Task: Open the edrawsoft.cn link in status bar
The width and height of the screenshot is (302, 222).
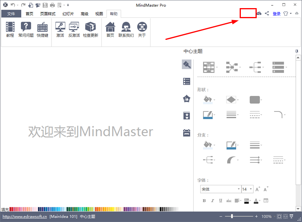Action: tap(25, 217)
